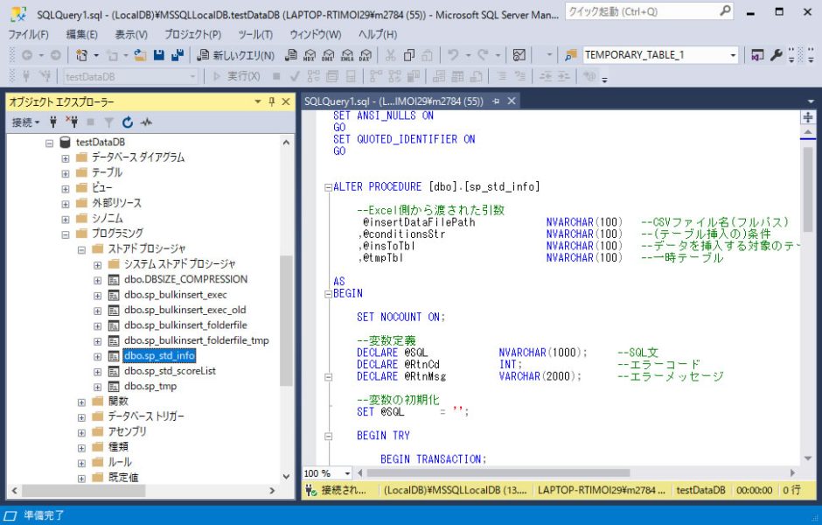Click the Disconnect icon in Object Explorer
Screen dimensions: 822x525
click(73, 120)
